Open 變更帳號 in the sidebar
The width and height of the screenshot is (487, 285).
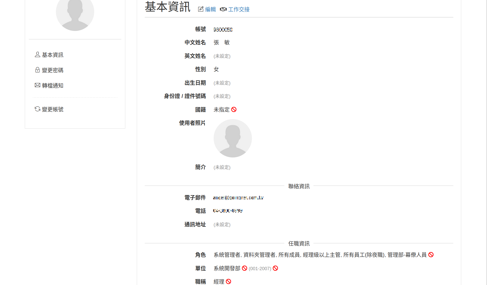(53, 109)
